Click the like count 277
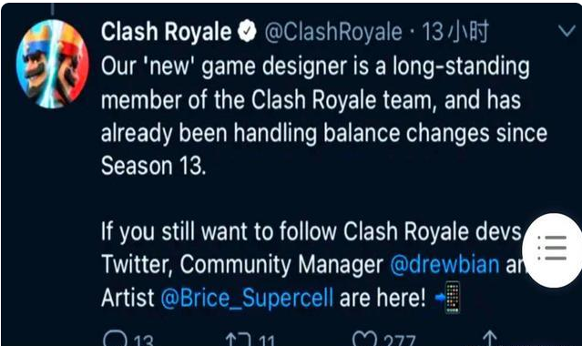Screen dimensions: 582x346 click(399, 341)
